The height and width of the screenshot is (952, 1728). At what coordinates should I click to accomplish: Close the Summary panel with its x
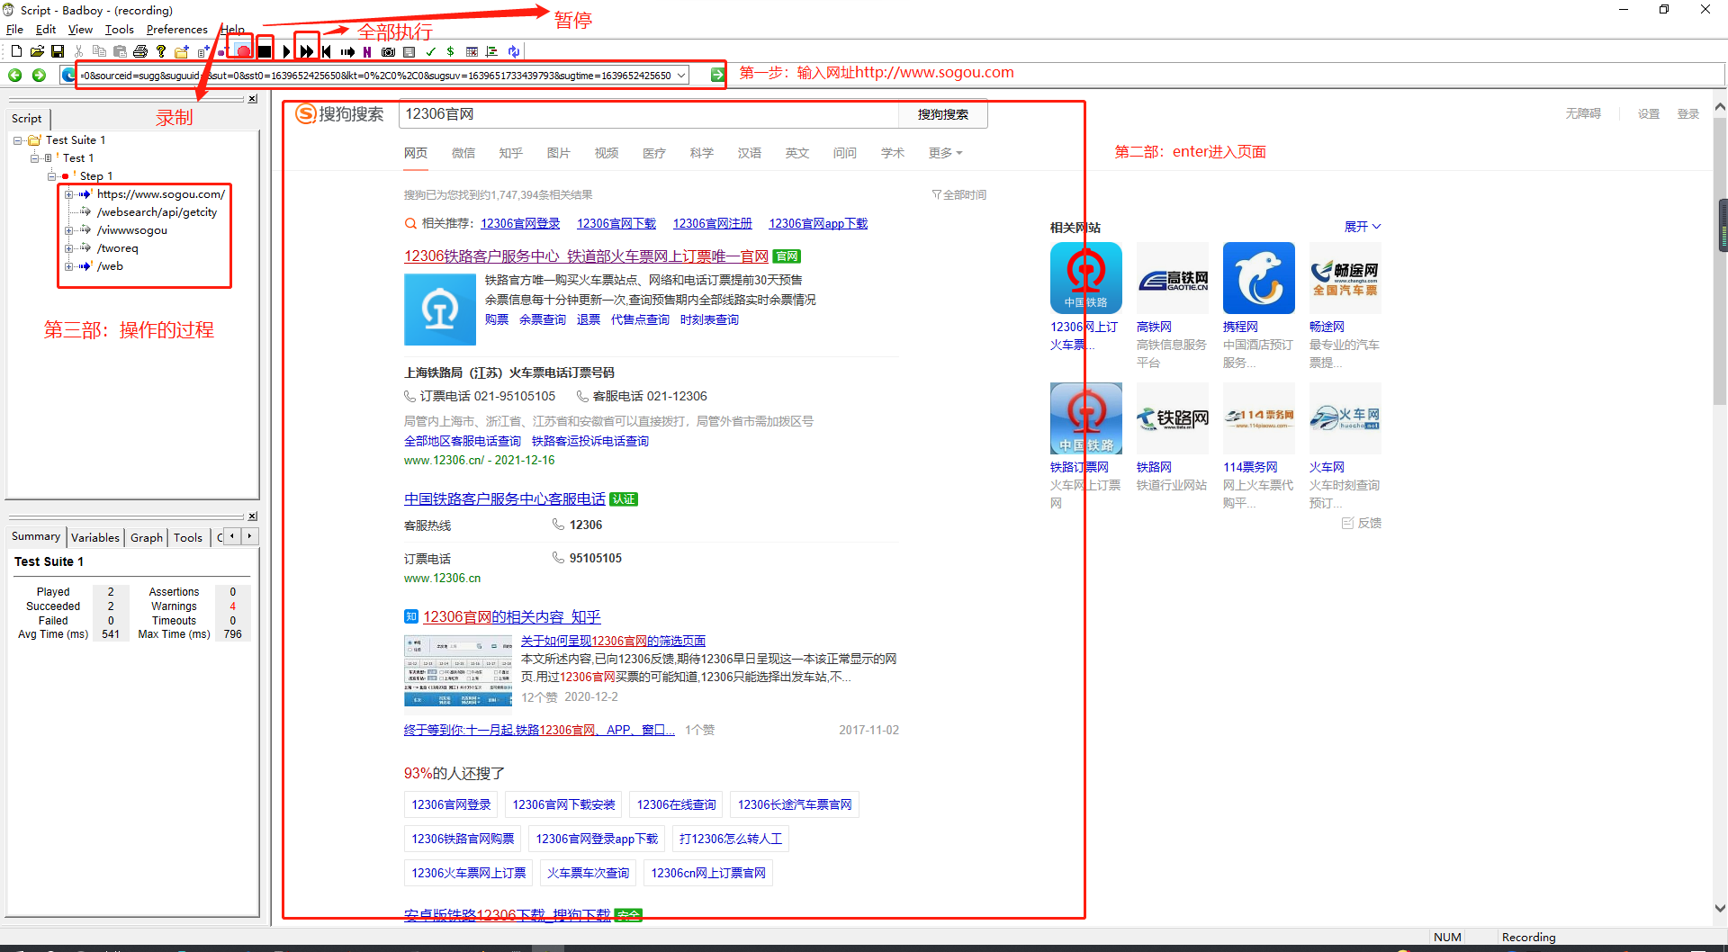[x=253, y=516]
